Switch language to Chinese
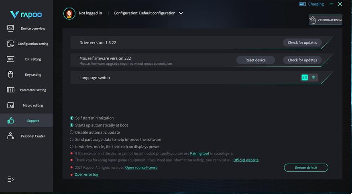Image resolution: width=352 pixels, height=194 pixels. coord(313,78)
